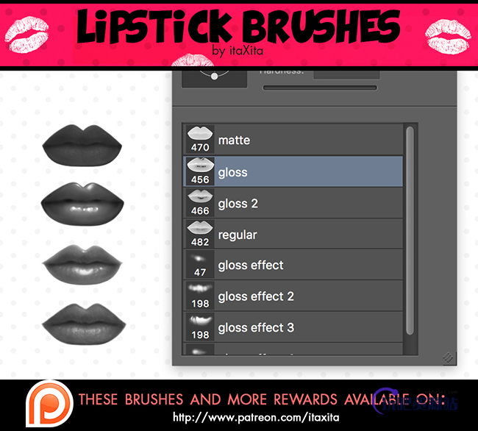
Task: Click the gloss 2 lips sample image
Action: pyautogui.click(x=82, y=265)
